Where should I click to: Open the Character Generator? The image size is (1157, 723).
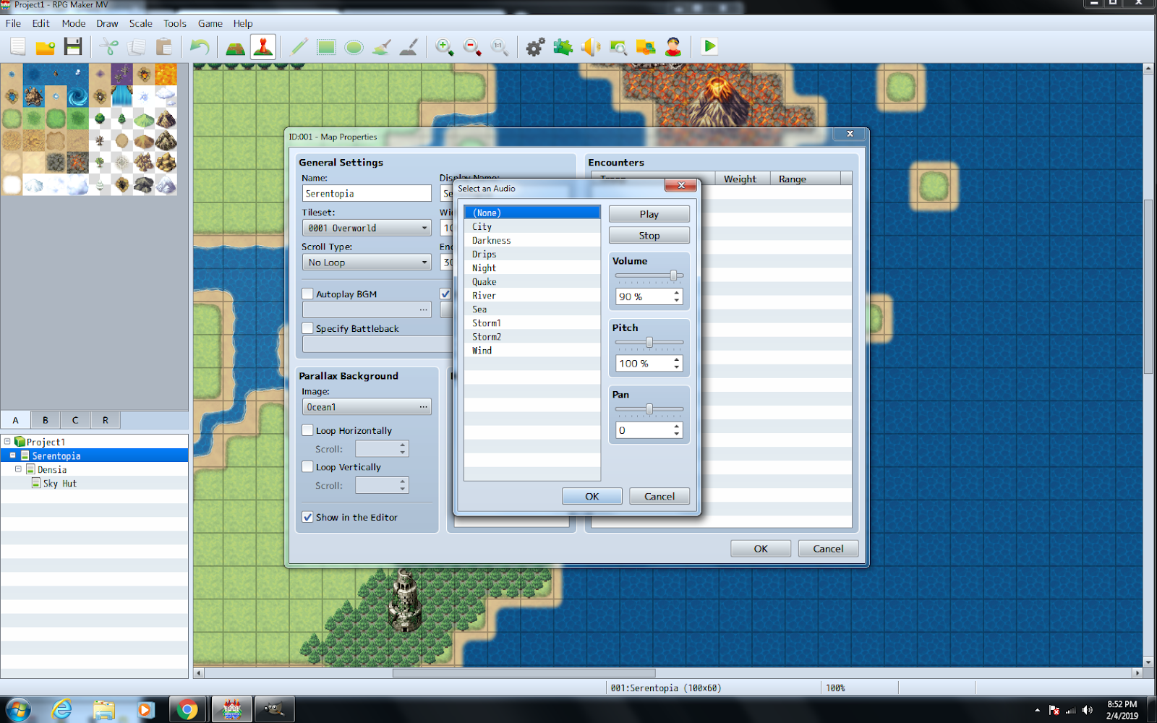pos(674,46)
